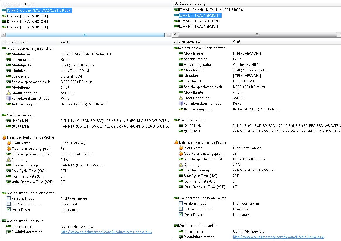Select 'High Performance' value in right panel
Image resolution: width=341 pixels, height=241 pixels.
point(247,148)
